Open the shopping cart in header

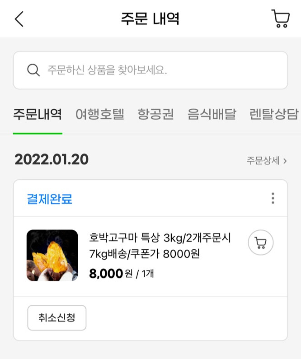tap(281, 19)
